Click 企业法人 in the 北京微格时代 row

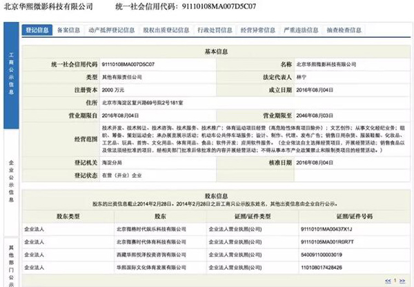(34, 229)
